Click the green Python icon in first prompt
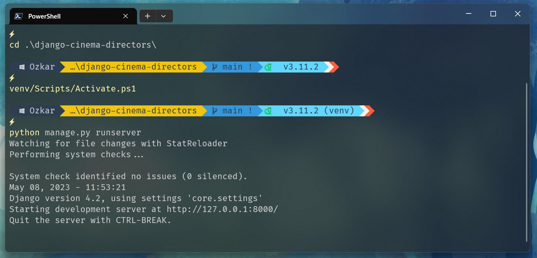Viewport: 537px width, 258px height. coord(268,67)
